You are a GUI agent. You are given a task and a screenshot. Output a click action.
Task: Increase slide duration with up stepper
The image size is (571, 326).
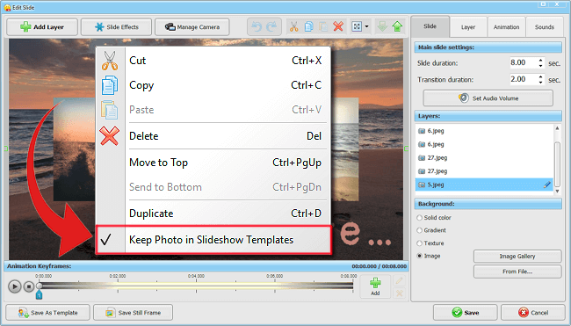[541, 60]
